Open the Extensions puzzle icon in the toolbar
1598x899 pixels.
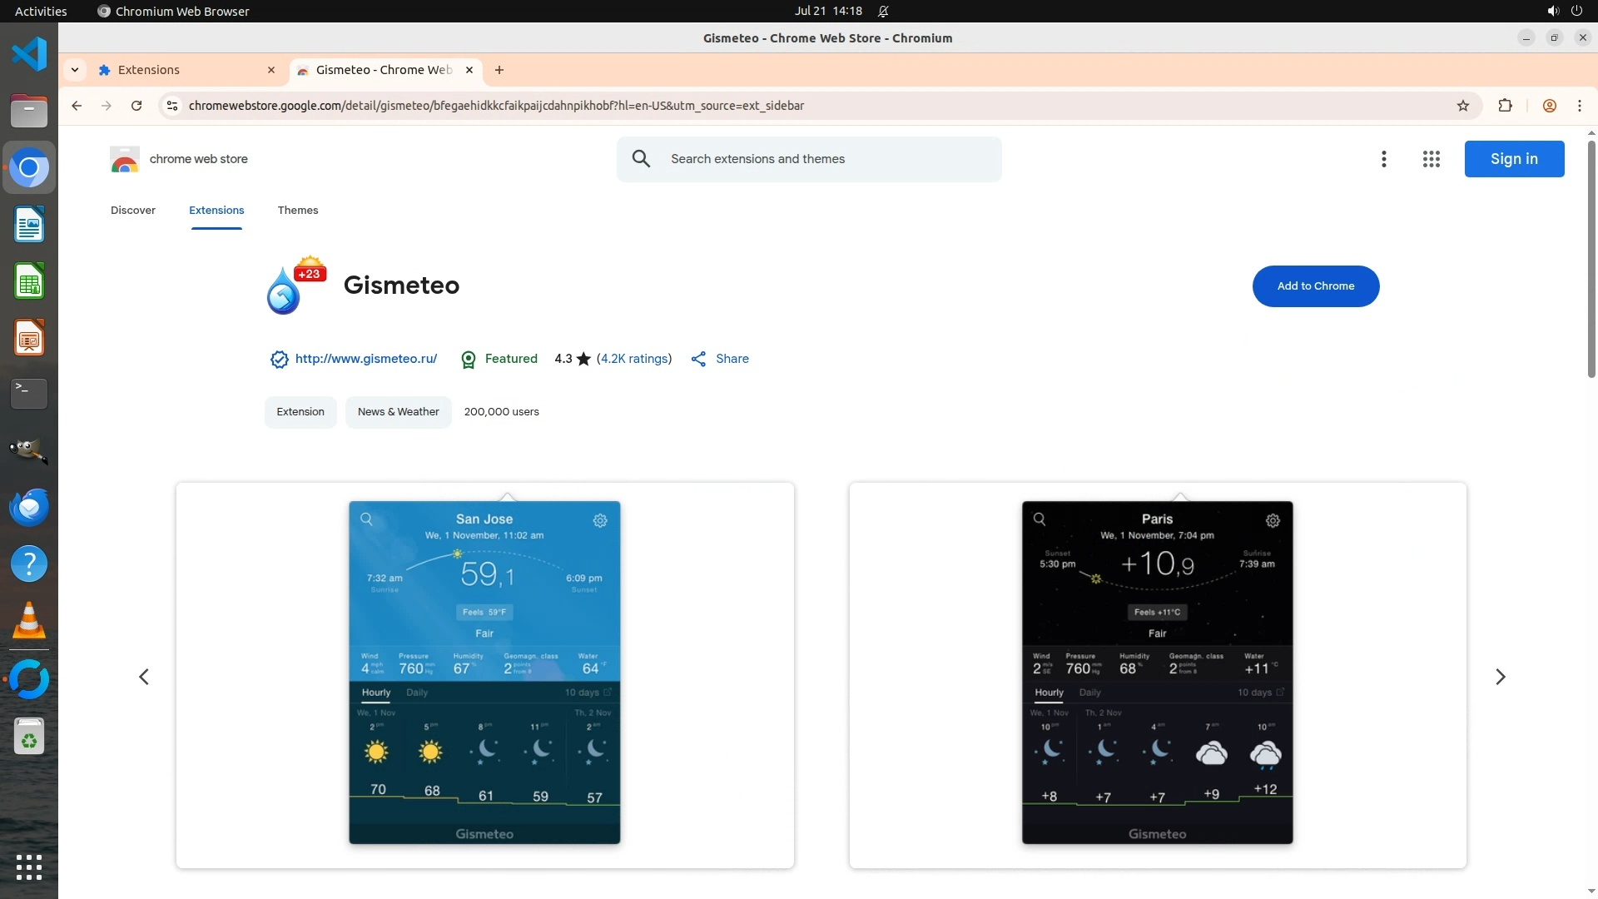pyautogui.click(x=1505, y=106)
